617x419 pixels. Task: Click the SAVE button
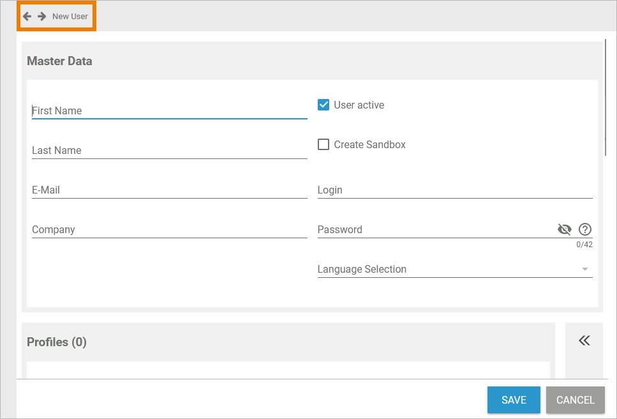coord(514,400)
